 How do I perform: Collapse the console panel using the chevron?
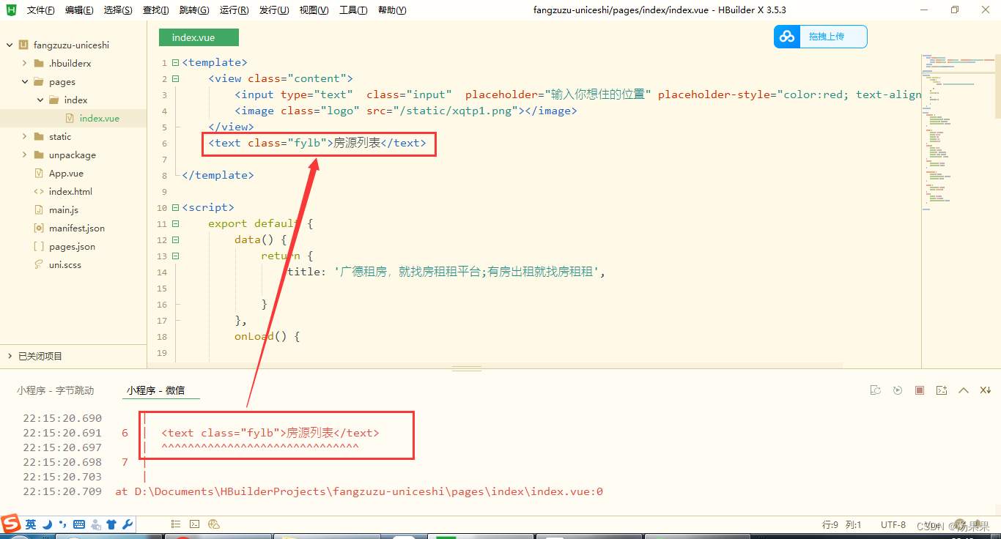click(963, 390)
